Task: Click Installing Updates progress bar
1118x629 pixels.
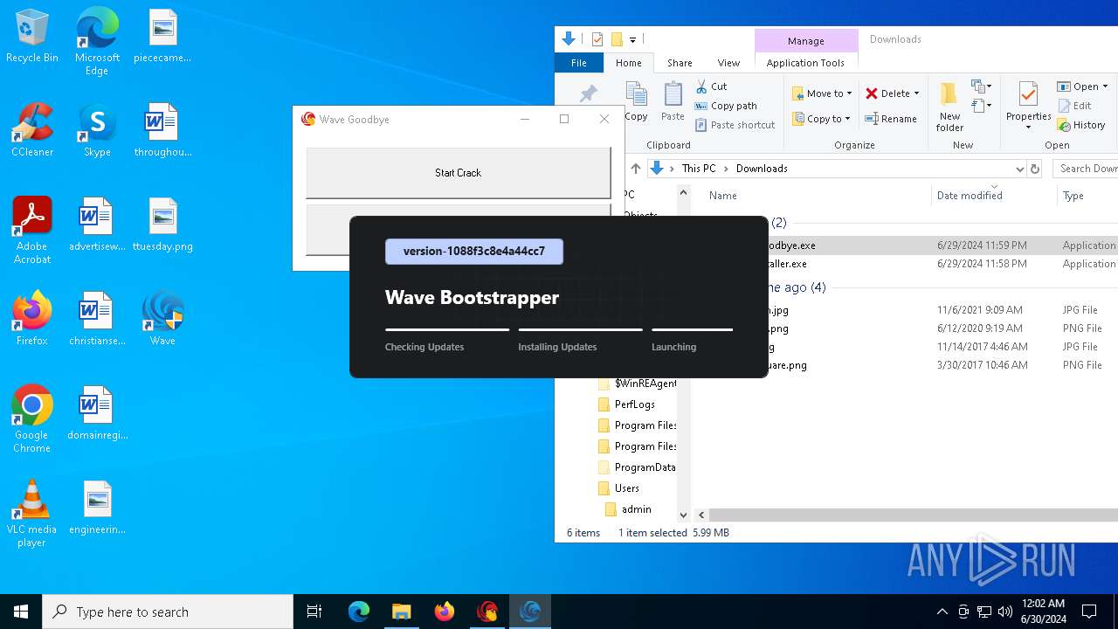Action: (x=580, y=330)
